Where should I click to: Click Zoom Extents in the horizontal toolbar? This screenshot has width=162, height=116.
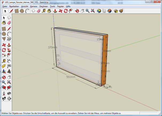point(93,11)
